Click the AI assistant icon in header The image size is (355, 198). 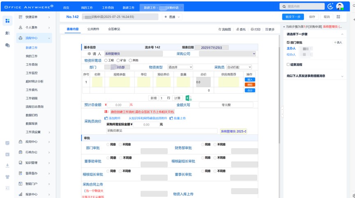coord(330,6)
